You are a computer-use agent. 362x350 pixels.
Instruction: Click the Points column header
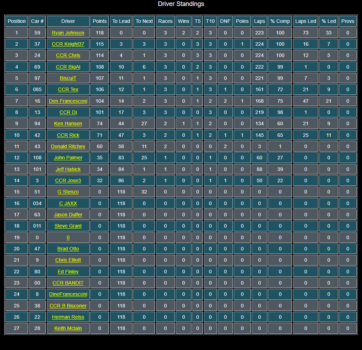99,21
